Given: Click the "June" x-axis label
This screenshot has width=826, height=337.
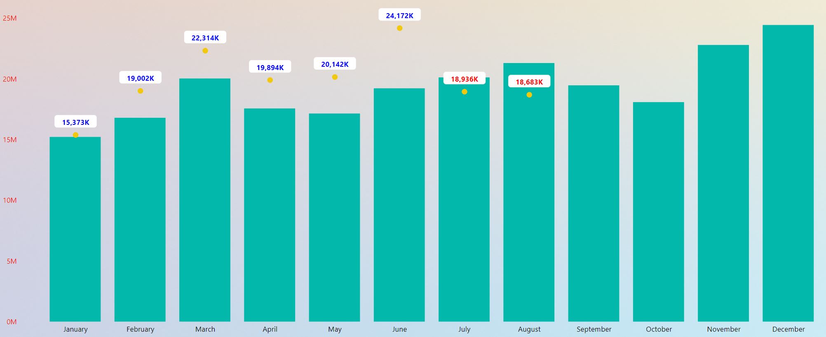Looking at the screenshot, I should (399, 329).
